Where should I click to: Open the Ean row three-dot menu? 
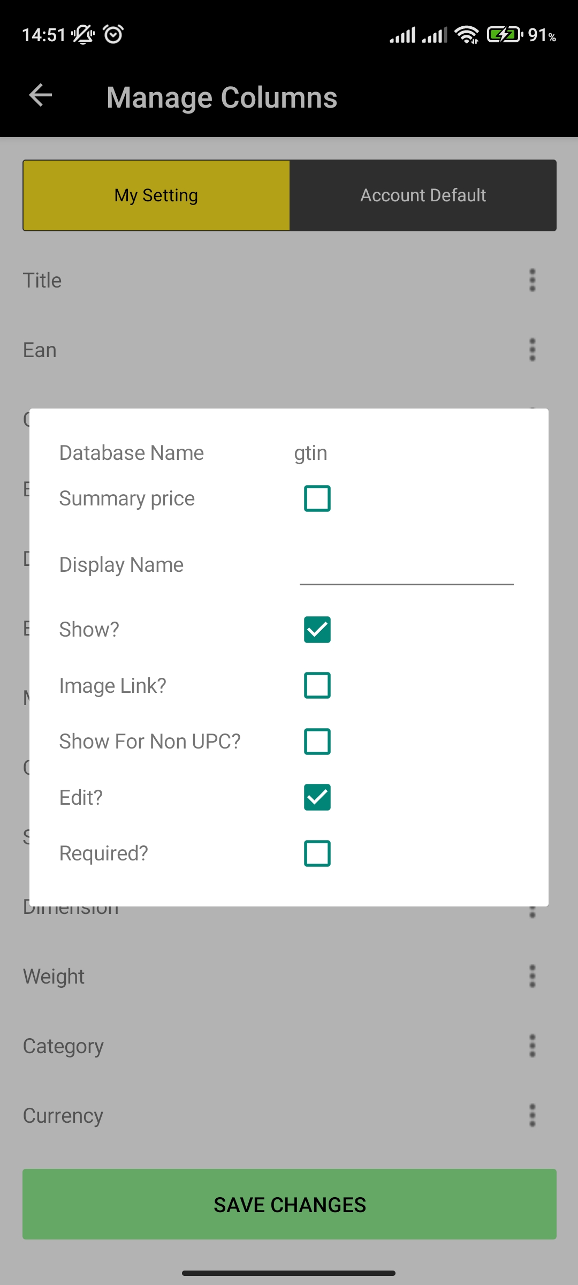click(x=532, y=350)
